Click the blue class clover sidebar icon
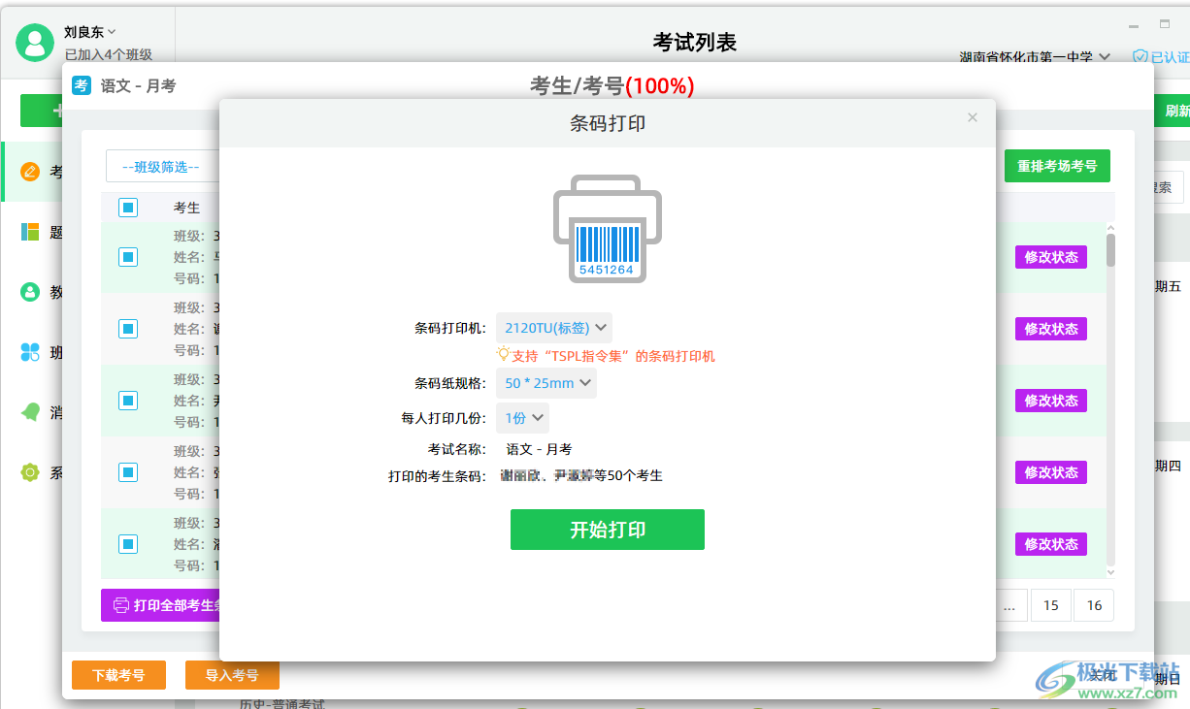 coord(30,352)
